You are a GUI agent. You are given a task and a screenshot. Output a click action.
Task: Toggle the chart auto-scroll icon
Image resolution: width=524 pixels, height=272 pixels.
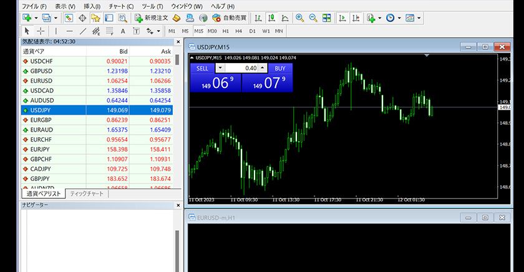click(x=342, y=18)
